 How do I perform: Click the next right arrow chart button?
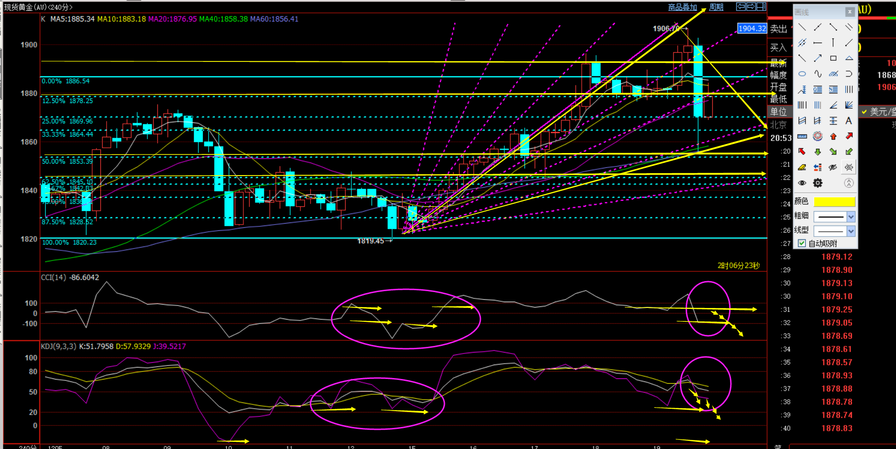(751, 7)
